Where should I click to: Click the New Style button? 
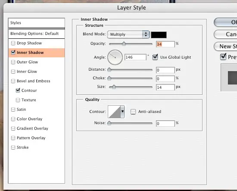click(x=225, y=46)
